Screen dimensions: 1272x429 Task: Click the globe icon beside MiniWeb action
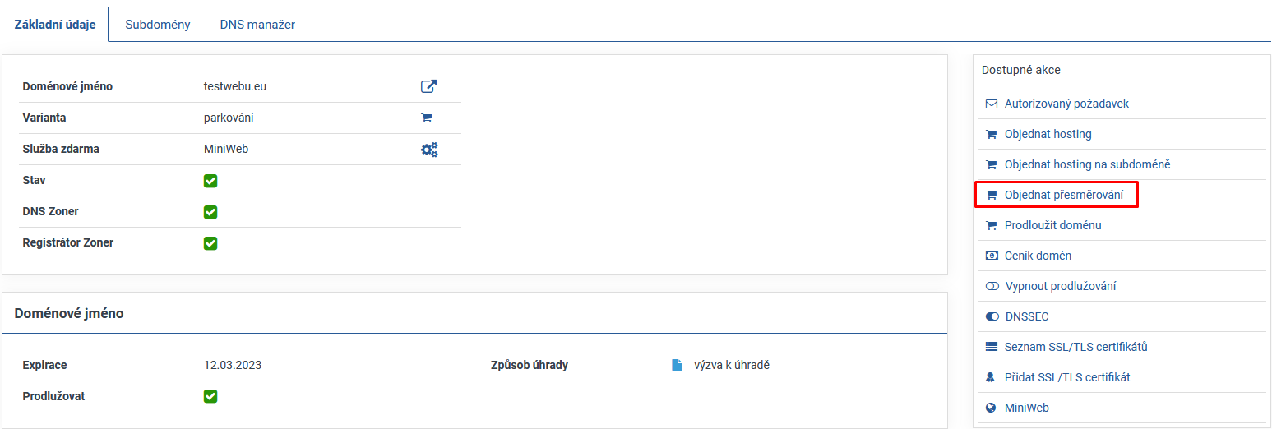coord(991,408)
